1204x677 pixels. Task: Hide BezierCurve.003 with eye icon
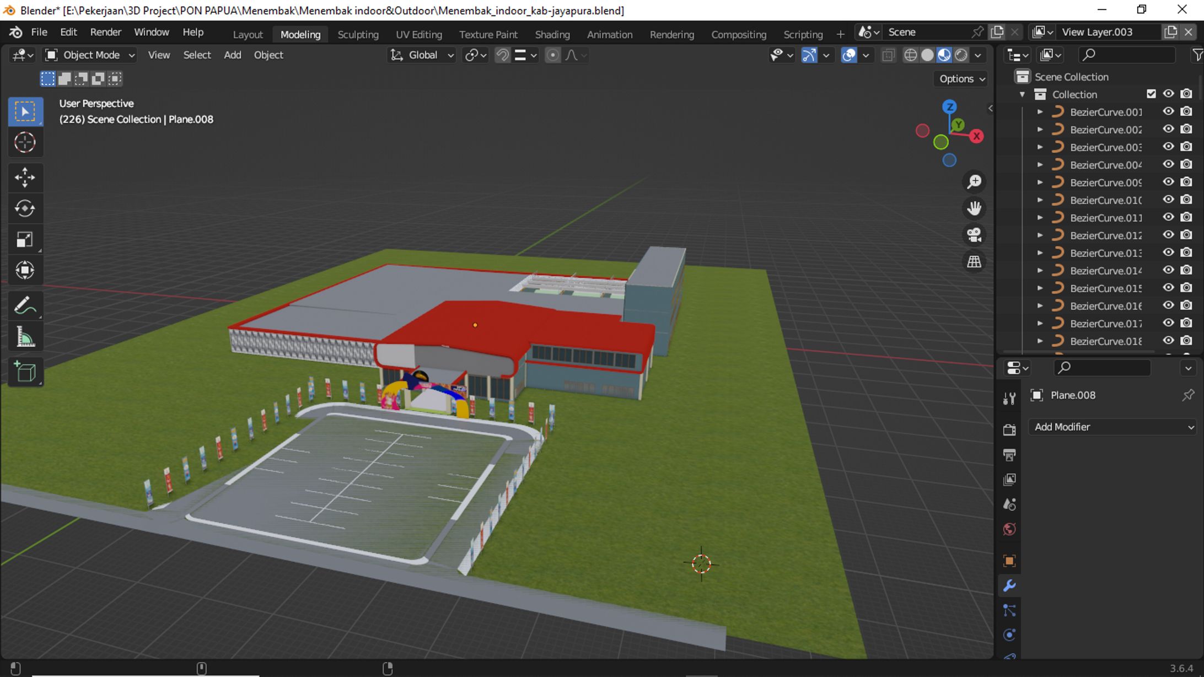tap(1168, 147)
